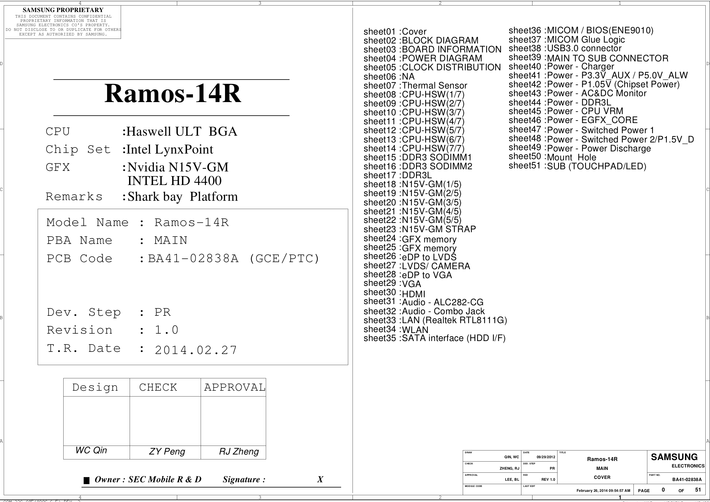The image size is (710, 502).
Task: Open sheet51 SUB (TOUCHPAD/LED) entry
Action: click(x=577, y=166)
